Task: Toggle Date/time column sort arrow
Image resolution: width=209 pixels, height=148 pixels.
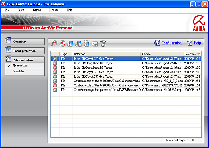Action: [x=199, y=54]
